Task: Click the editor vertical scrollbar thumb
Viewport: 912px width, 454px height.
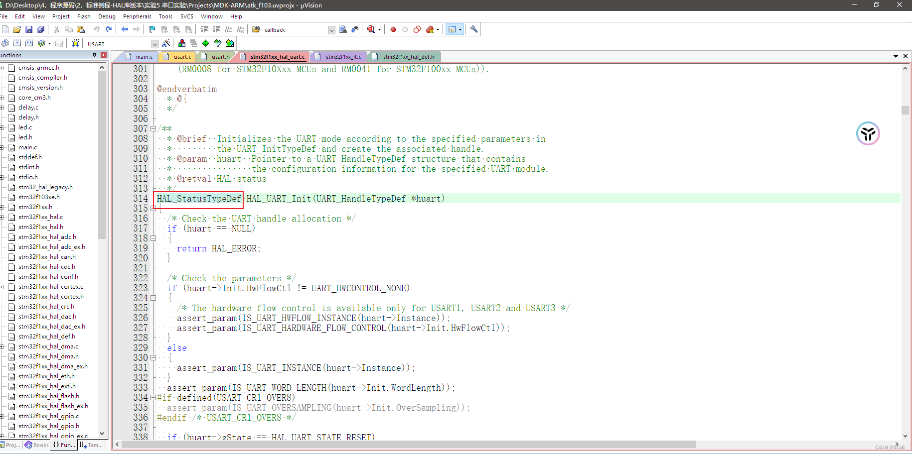Action: [905, 110]
